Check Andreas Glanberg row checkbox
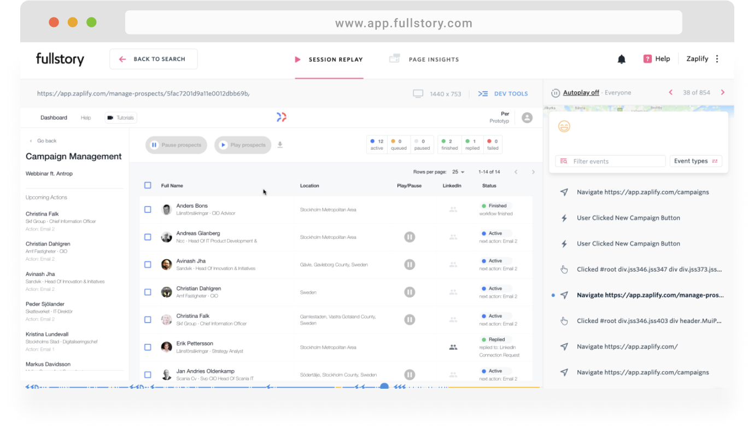 [x=148, y=237]
